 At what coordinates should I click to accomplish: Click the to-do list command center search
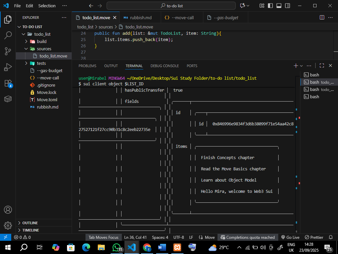pyautogui.click(x=171, y=6)
